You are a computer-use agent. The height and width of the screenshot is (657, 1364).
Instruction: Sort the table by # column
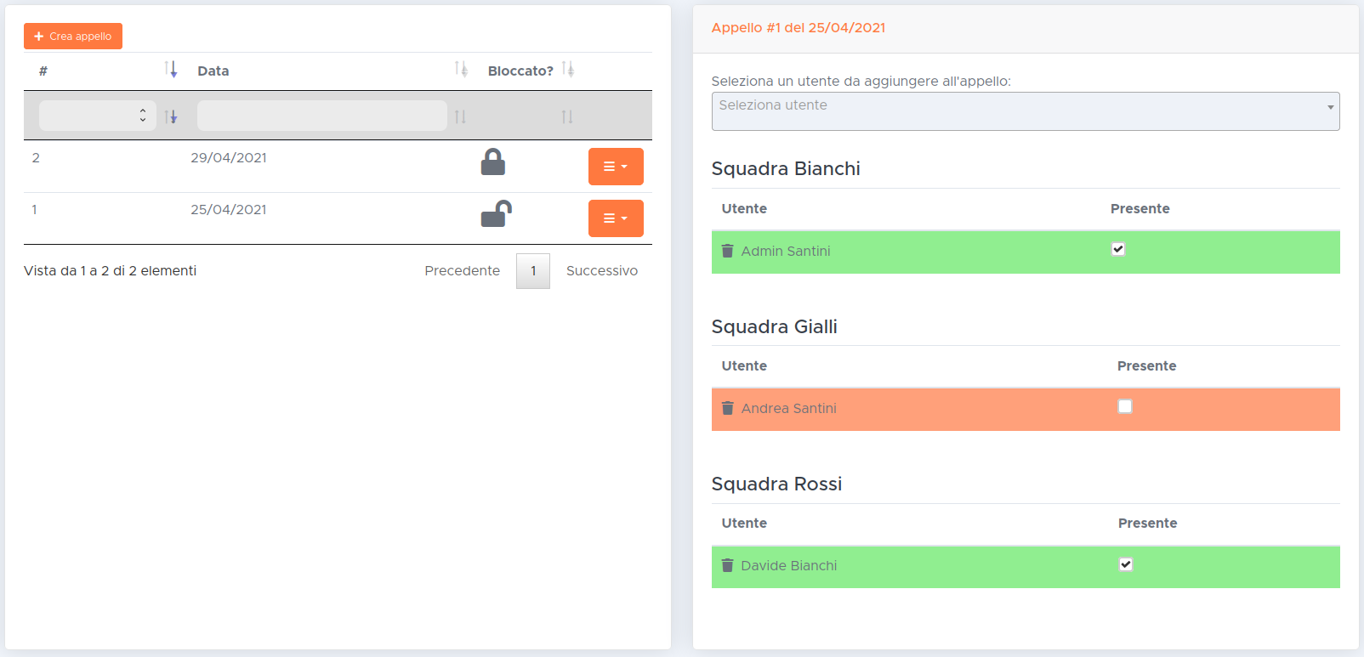click(171, 70)
